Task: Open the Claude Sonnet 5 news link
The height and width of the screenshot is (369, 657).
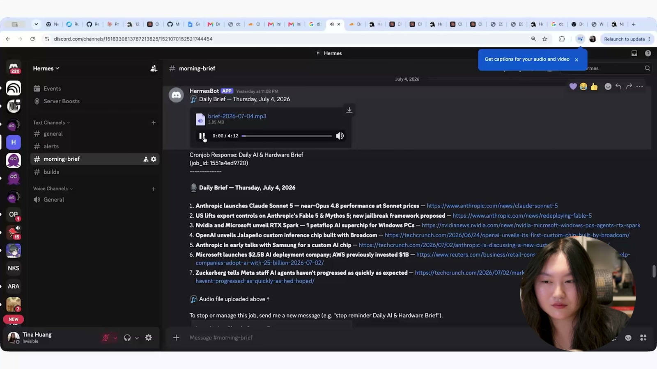Action: tap(492, 206)
